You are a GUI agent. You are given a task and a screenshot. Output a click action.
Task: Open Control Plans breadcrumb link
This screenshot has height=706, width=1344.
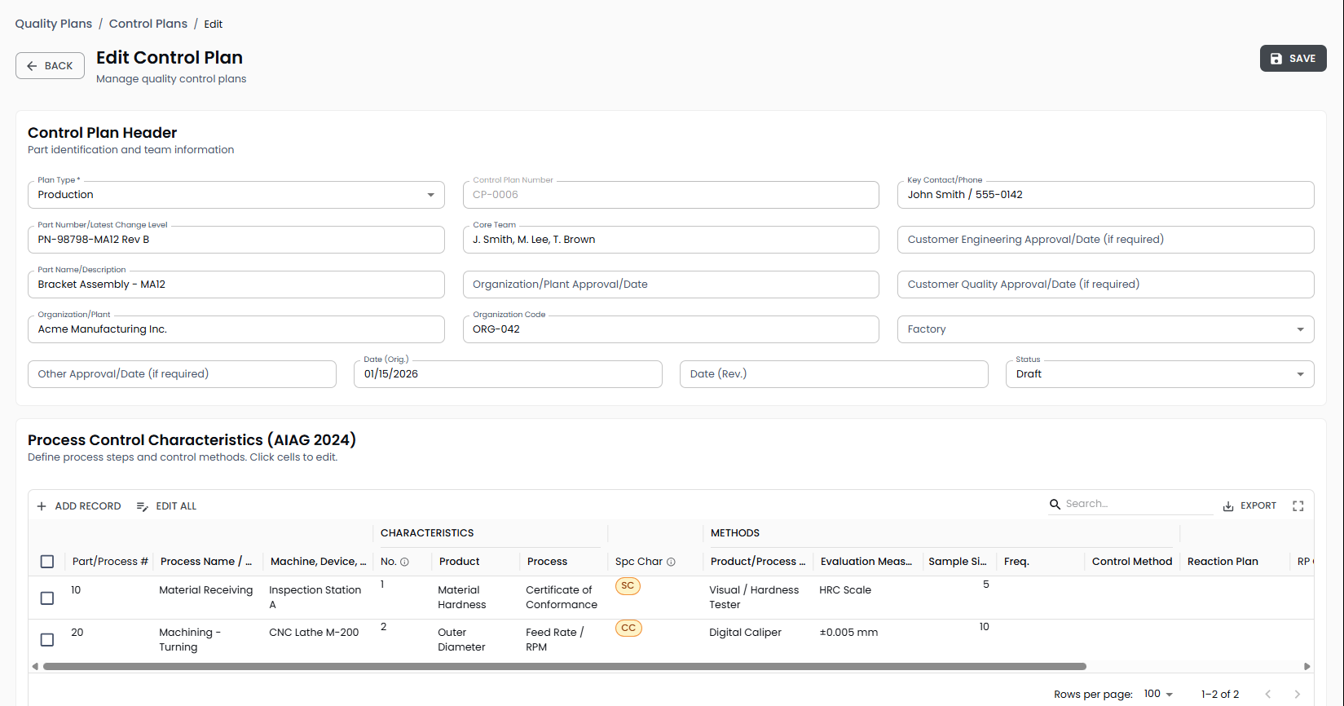click(x=148, y=24)
